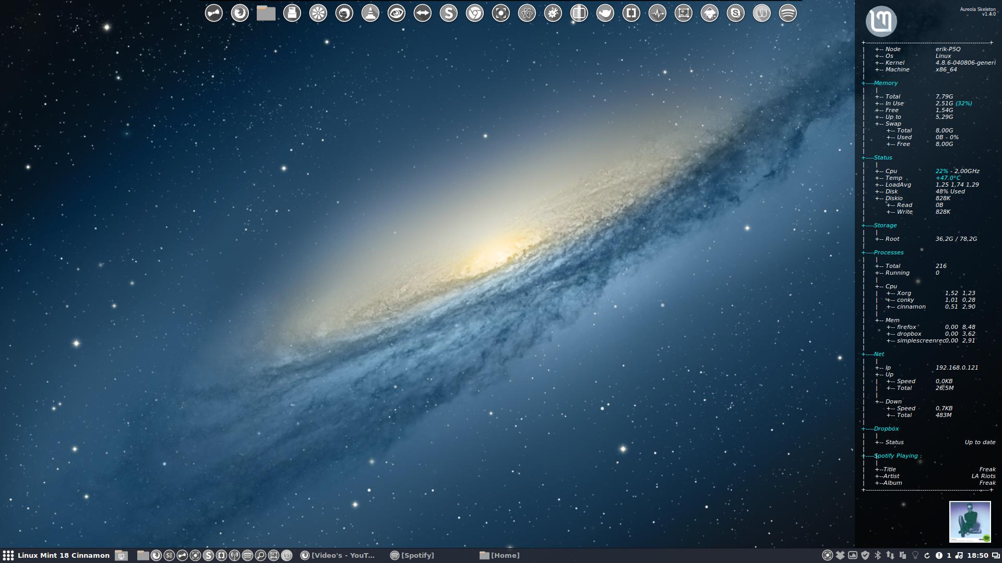The height and width of the screenshot is (563, 1002).
Task: Click the Disk '48% Used' value
Action: [950, 191]
